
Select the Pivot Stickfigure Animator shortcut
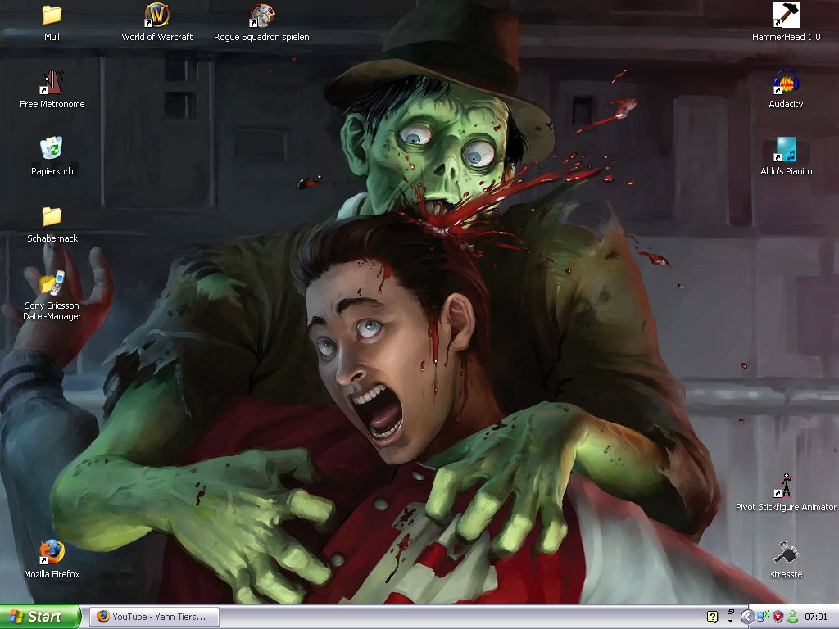[x=786, y=485]
